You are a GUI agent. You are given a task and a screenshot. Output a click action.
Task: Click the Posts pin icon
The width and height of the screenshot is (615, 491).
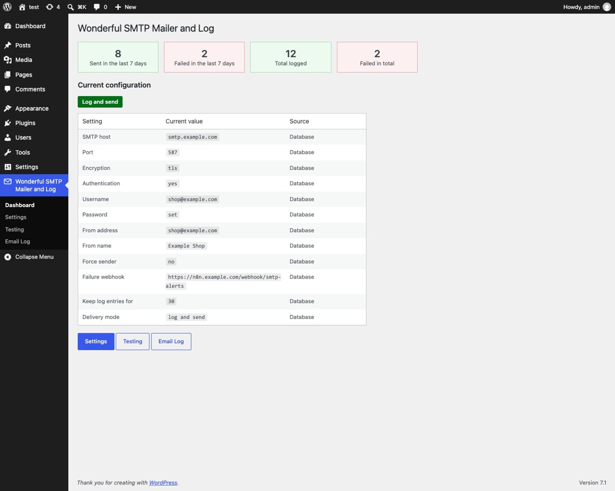click(8, 45)
